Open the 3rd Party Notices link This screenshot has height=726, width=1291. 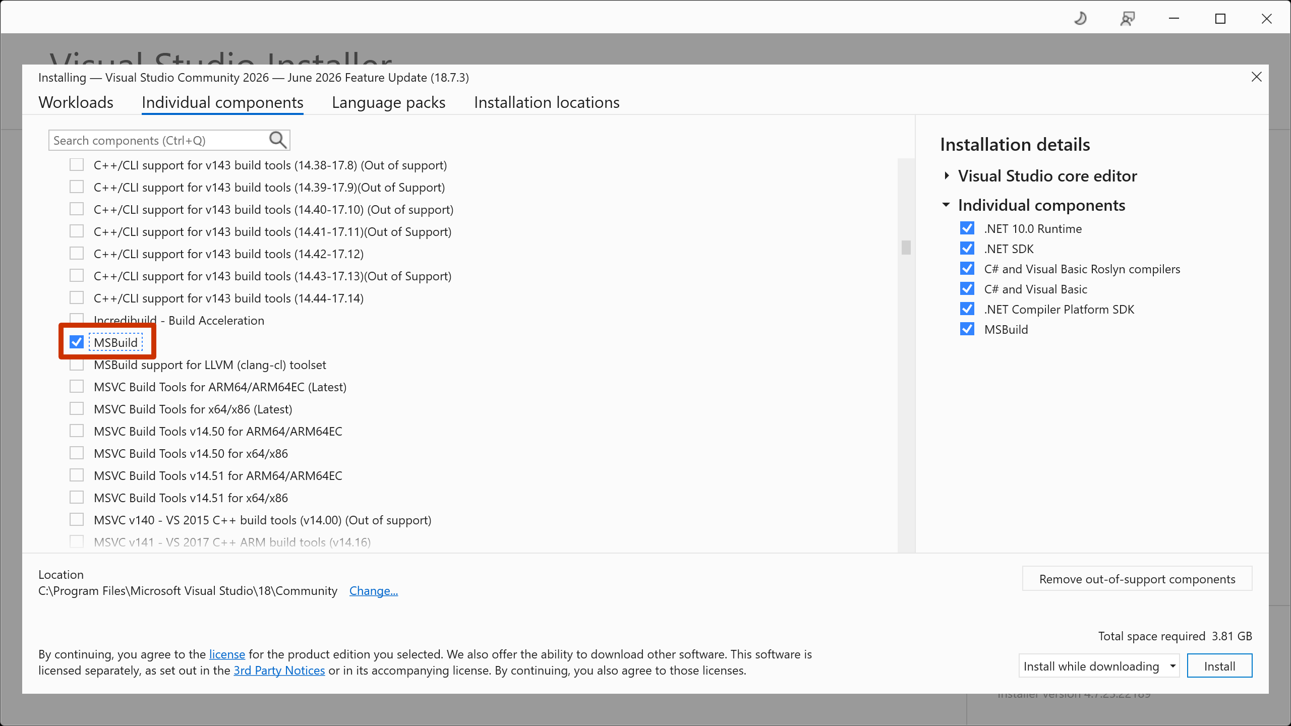(x=279, y=671)
